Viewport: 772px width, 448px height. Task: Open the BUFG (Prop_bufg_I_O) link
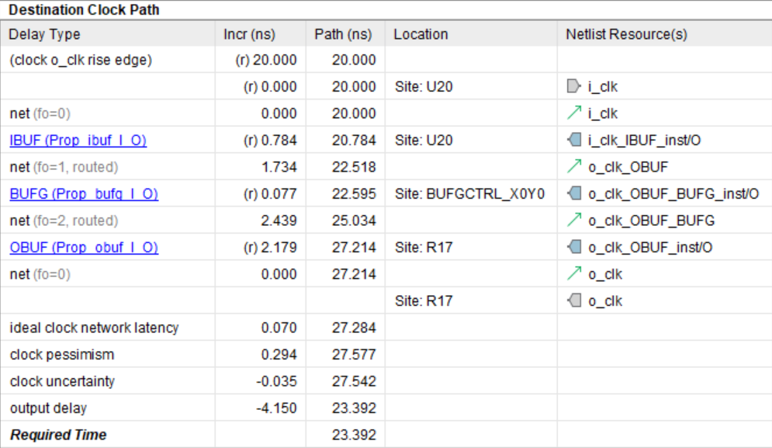83,194
